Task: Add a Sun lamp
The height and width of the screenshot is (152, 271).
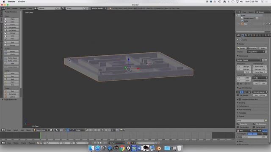Action: point(11,76)
